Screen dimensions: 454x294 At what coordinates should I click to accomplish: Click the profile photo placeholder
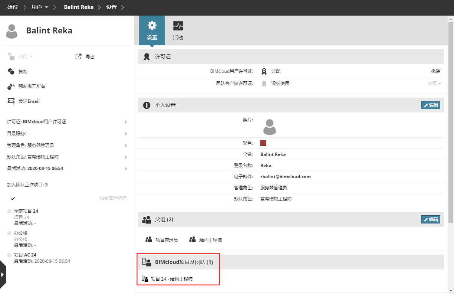click(x=270, y=127)
